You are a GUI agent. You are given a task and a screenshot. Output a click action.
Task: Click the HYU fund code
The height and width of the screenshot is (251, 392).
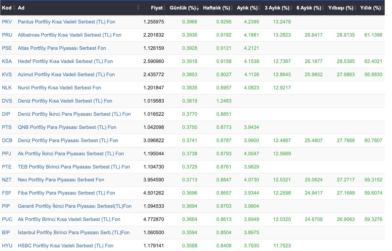7,245
